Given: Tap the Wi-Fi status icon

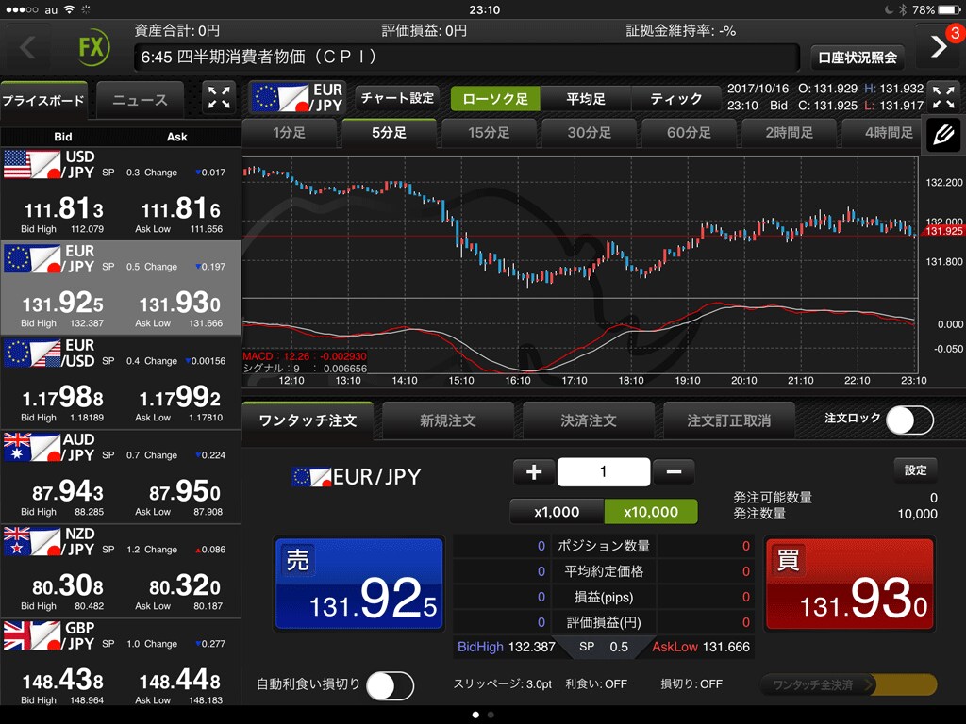Looking at the screenshot, I should click(69, 9).
